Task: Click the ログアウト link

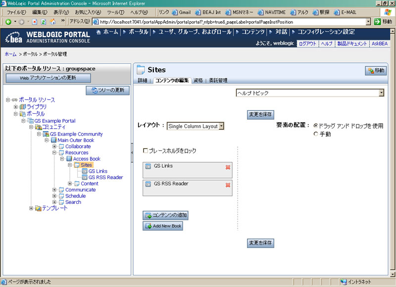Action: [x=307, y=44]
